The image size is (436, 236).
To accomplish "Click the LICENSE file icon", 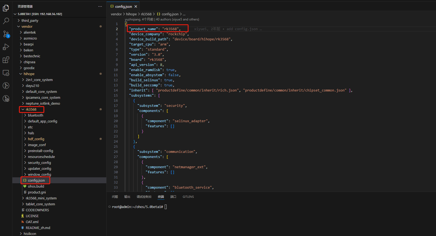I will point(23,216).
